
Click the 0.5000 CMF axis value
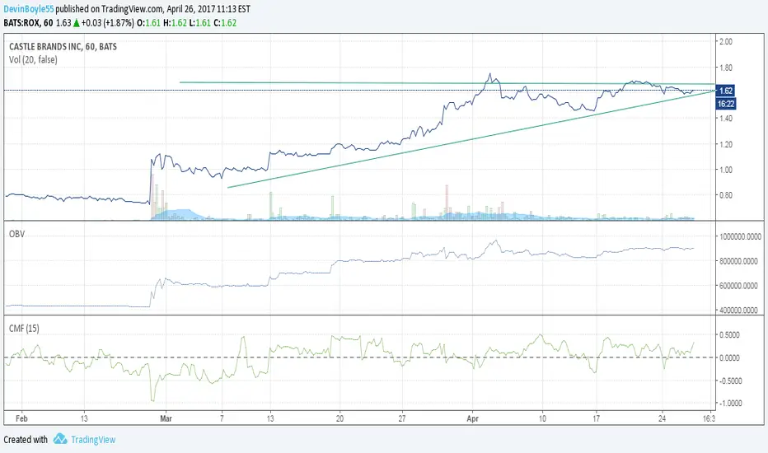(729, 335)
